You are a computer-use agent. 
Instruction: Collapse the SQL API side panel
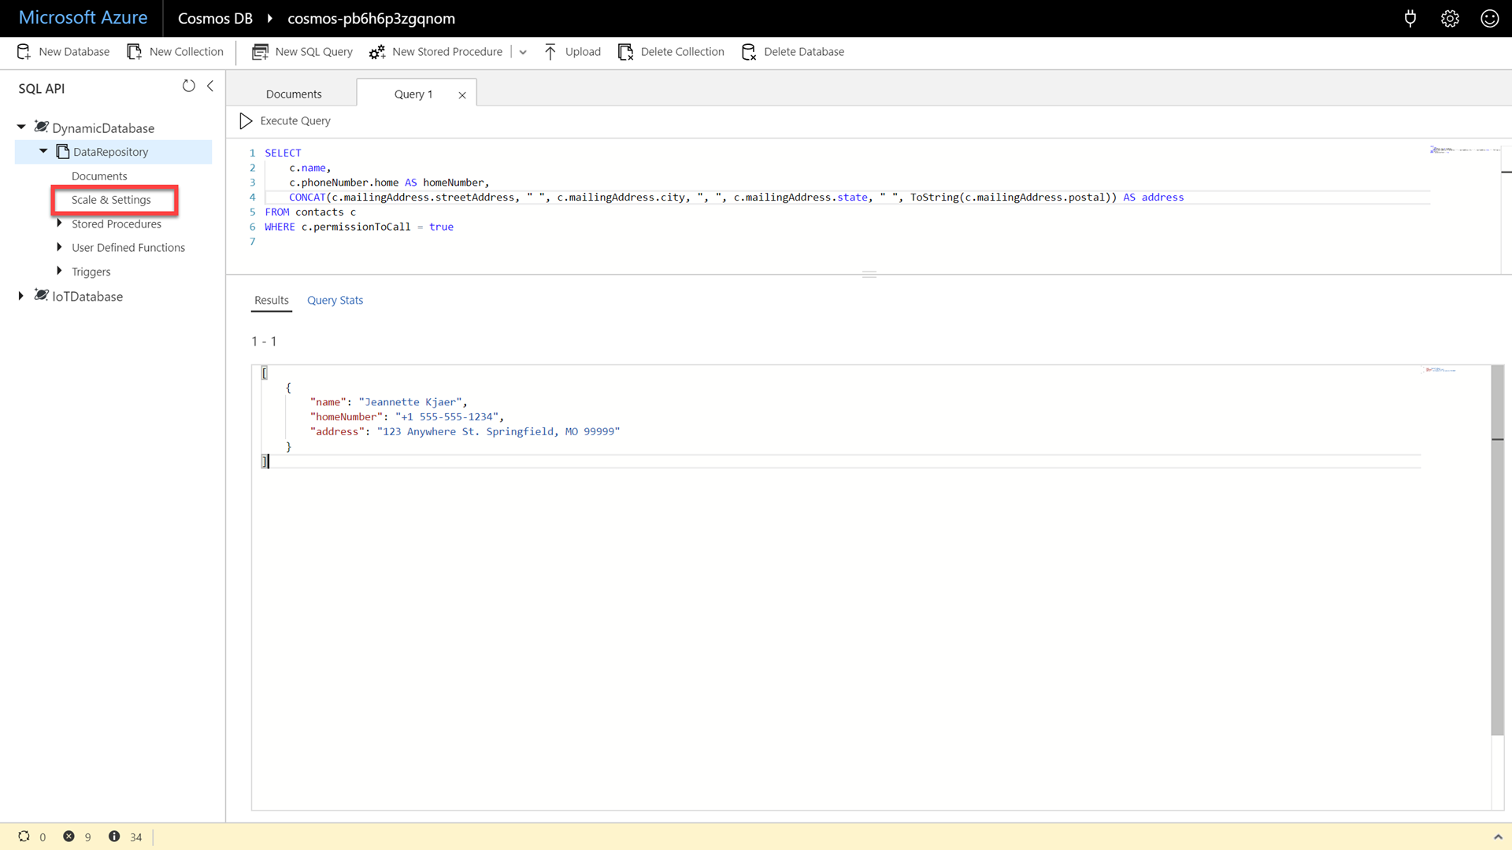point(210,86)
